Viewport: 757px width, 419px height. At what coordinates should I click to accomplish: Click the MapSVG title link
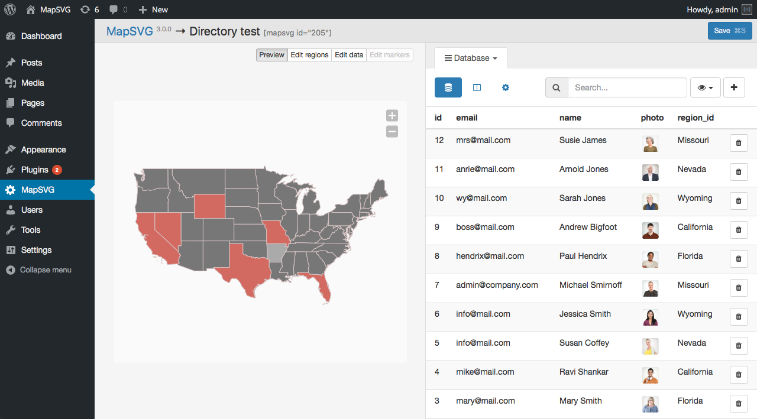(130, 31)
